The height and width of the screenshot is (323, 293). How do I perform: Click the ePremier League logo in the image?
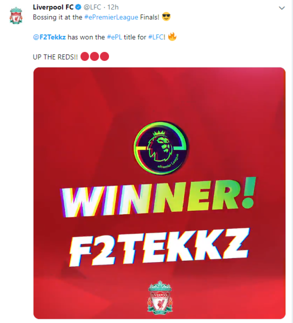click(160, 148)
